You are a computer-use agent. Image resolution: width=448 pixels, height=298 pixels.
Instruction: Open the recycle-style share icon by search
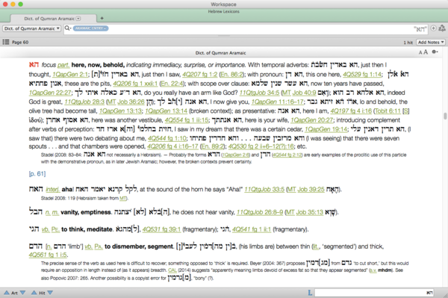coord(442,28)
